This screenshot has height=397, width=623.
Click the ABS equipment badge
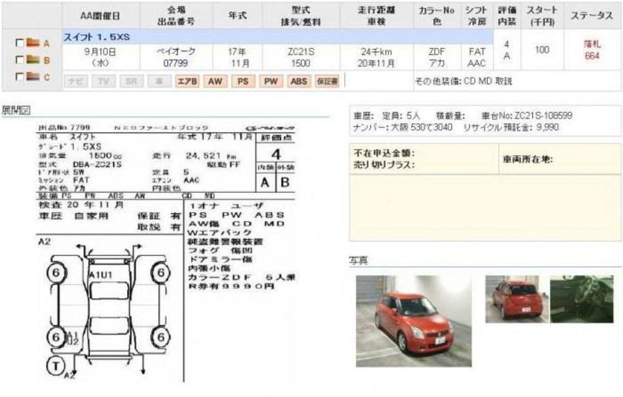pyautogui.click(x=299, y=81)
